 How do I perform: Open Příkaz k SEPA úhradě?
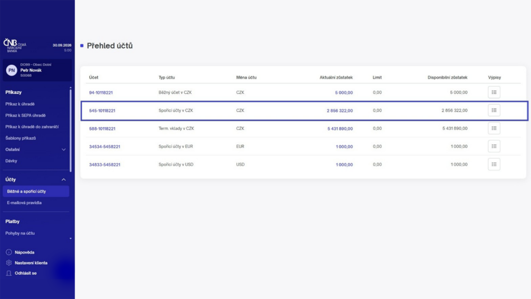coord(25,115)
